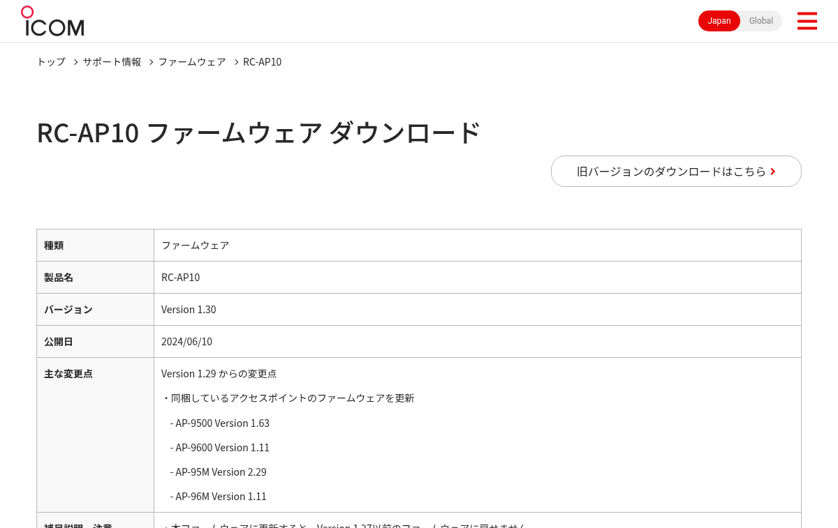
Task: Click 旧バージョンのダウンロードはこちら button
Action: 676,171
